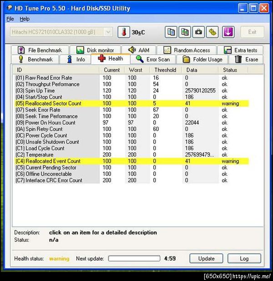Select the (02) Throughput Performance row
Screen dimensions: 273x281
[132, 84]
